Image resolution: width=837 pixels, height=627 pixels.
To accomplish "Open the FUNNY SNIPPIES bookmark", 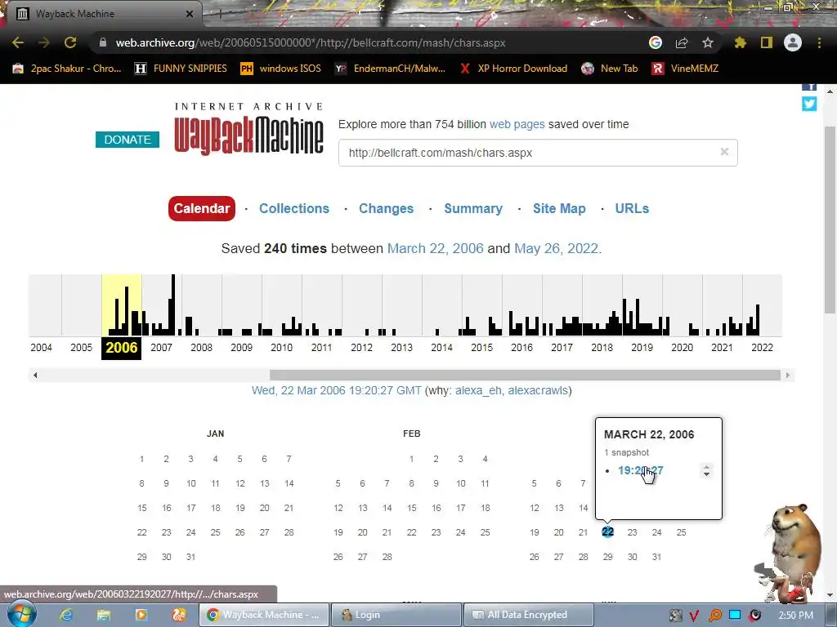I will click(x=181, y=69).
